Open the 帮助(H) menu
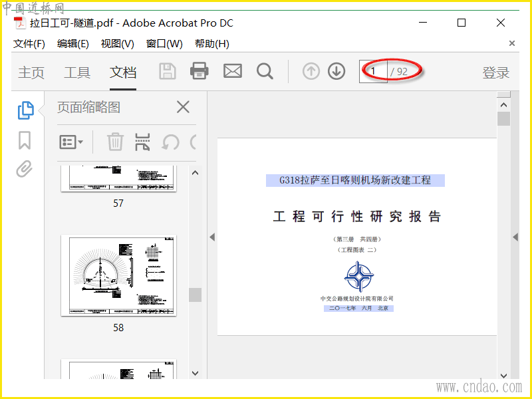Viewport: 532px width, 399px height. [211, 44]
